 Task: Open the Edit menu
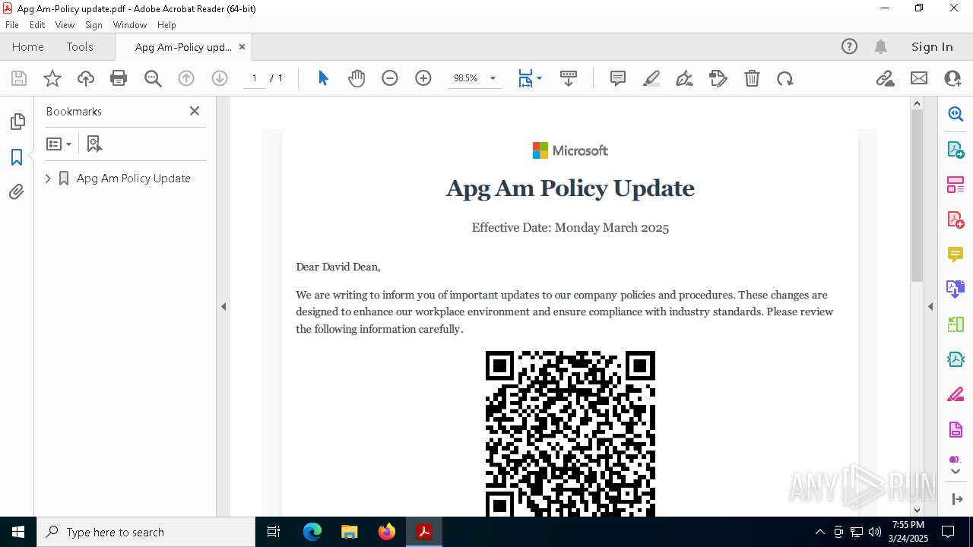pyautogui.click(x=37, y=25)
